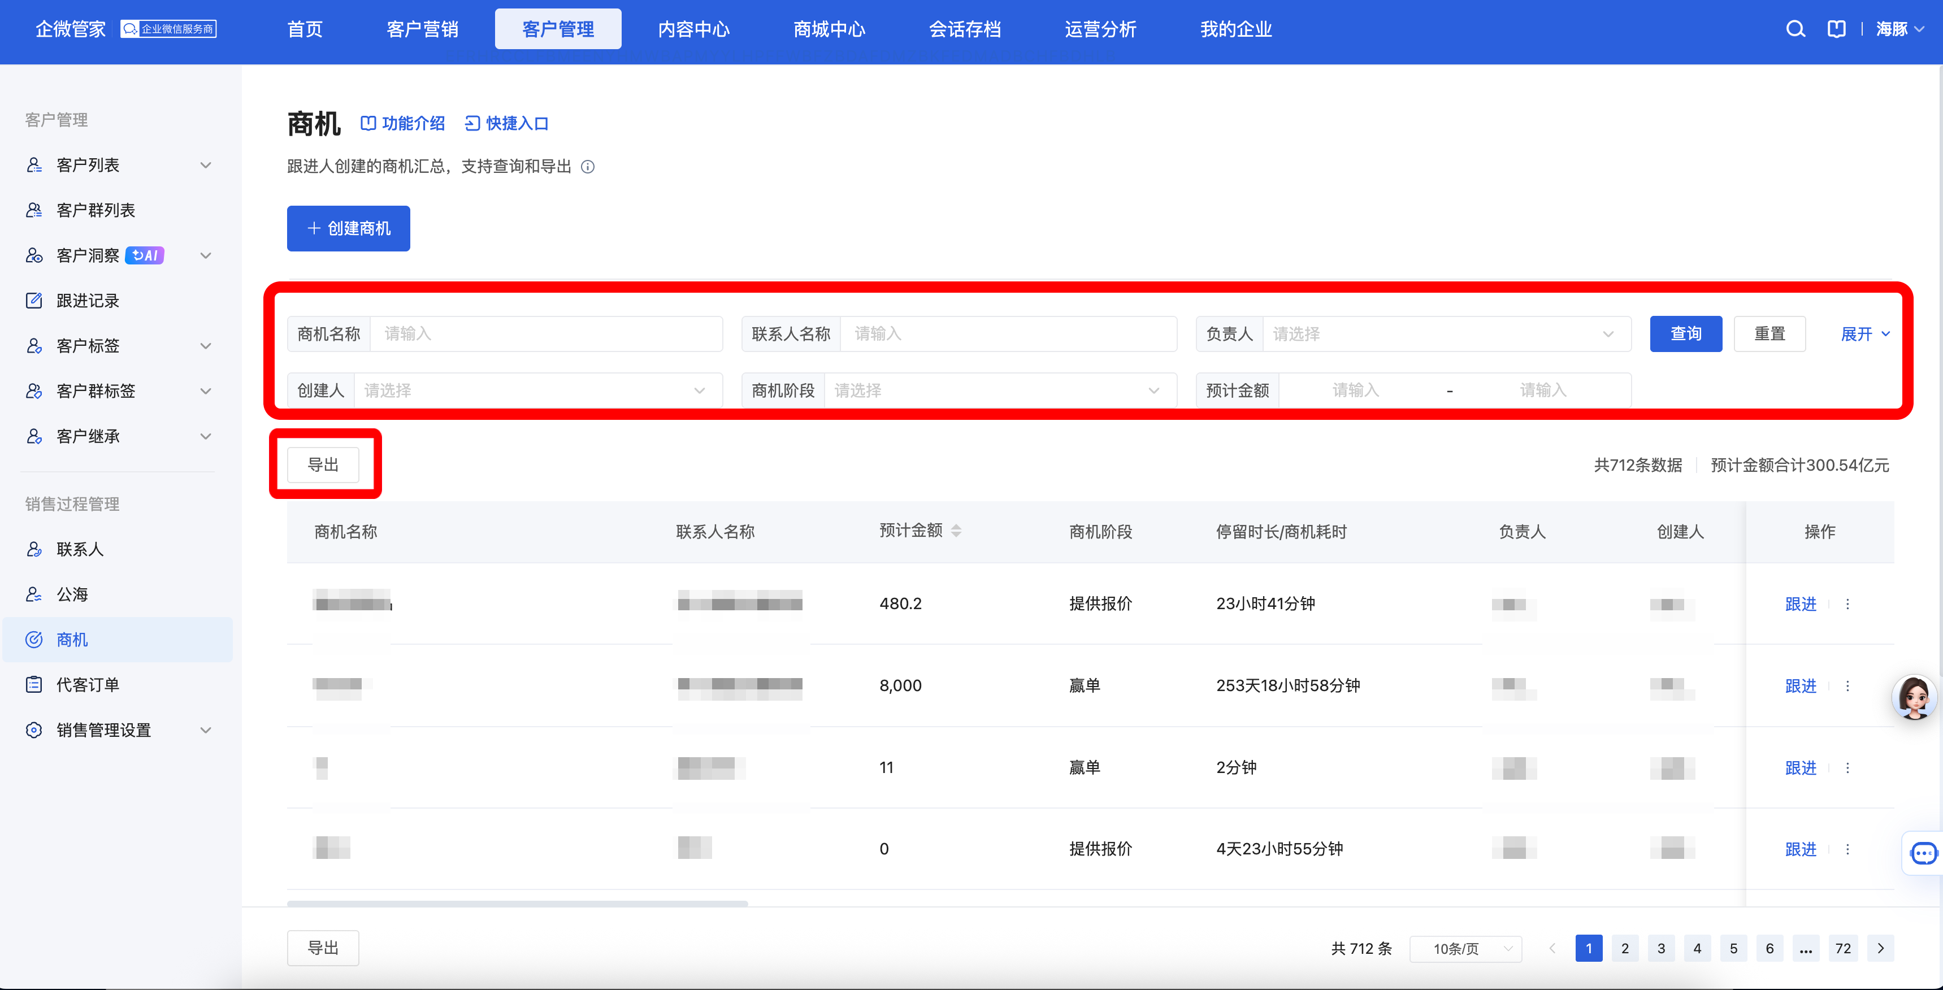
Task: Sort by 预计金额 column arrows
Action: pos(956,531)
